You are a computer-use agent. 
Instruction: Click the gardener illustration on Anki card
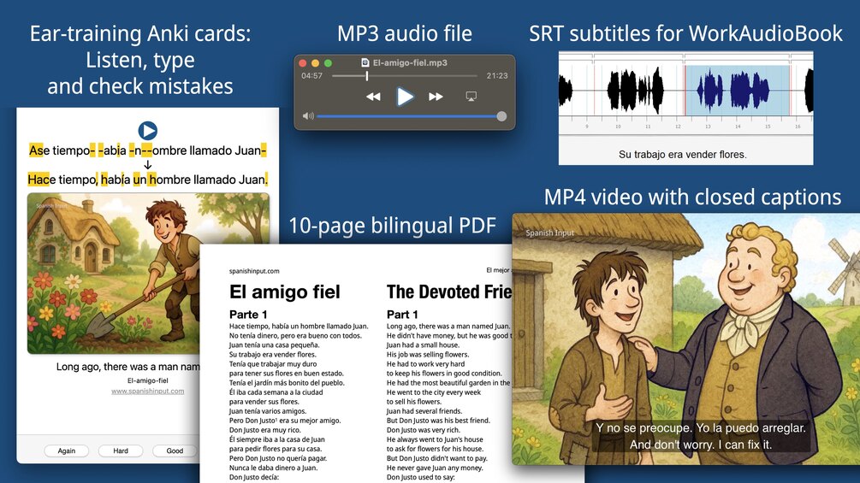(148, 274)
